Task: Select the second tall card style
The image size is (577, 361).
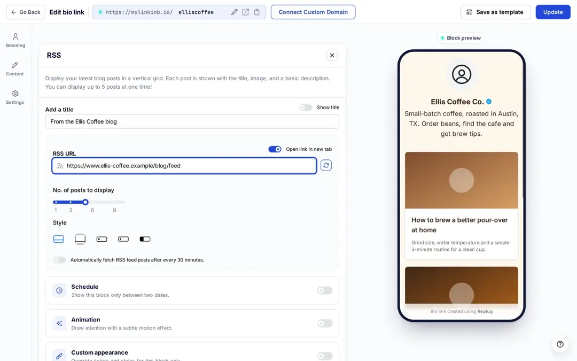Action: click(80, 239)
